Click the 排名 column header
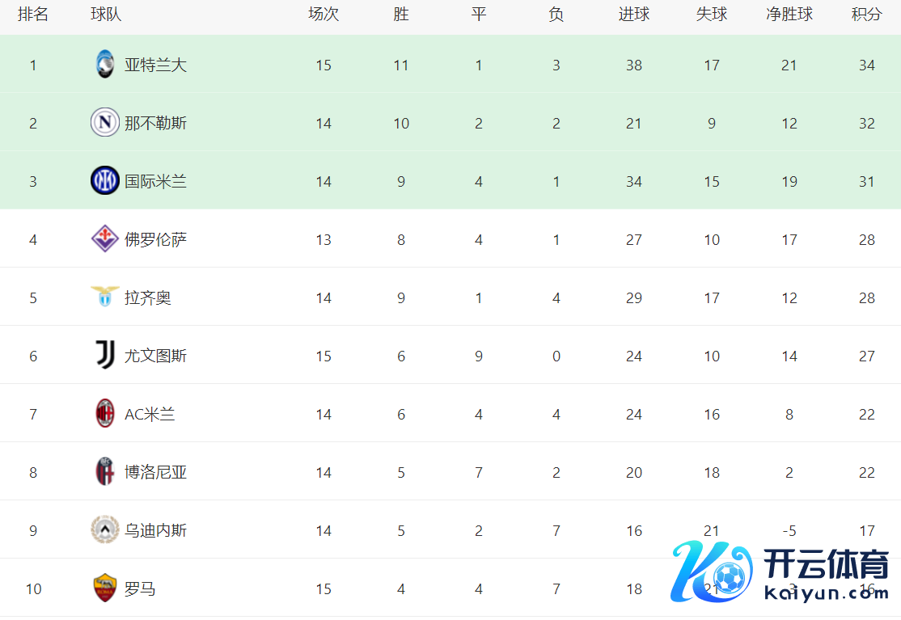Image resolution: width=901 pixels, height=620 pixels. coord(33,15)
